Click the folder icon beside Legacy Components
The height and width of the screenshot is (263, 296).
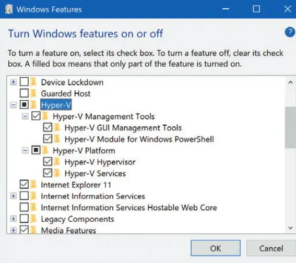33,219
